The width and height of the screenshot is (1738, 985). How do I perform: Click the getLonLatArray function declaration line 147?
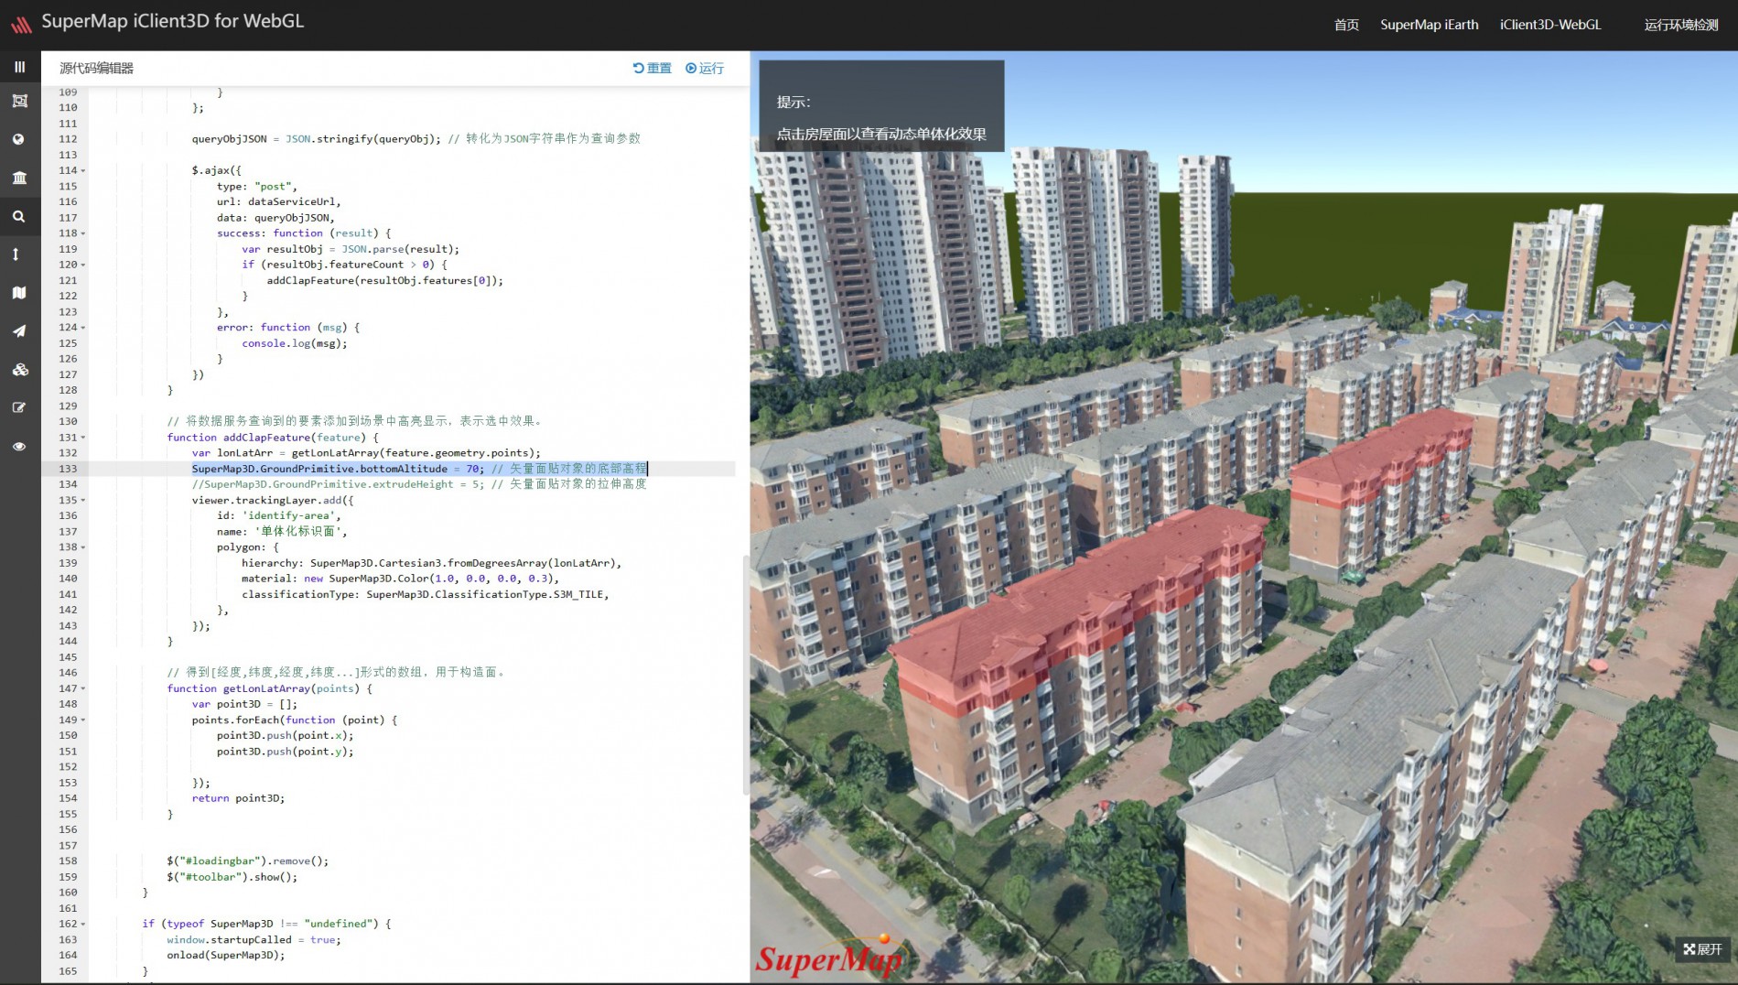[x=269, y=688]
